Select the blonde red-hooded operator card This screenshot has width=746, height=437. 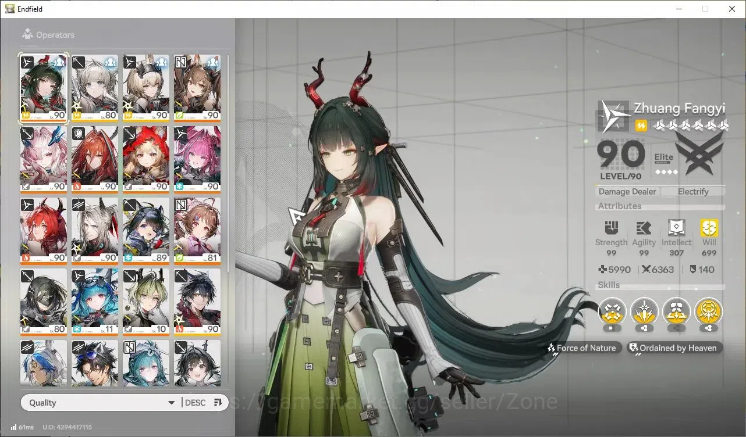click(146, 160)
